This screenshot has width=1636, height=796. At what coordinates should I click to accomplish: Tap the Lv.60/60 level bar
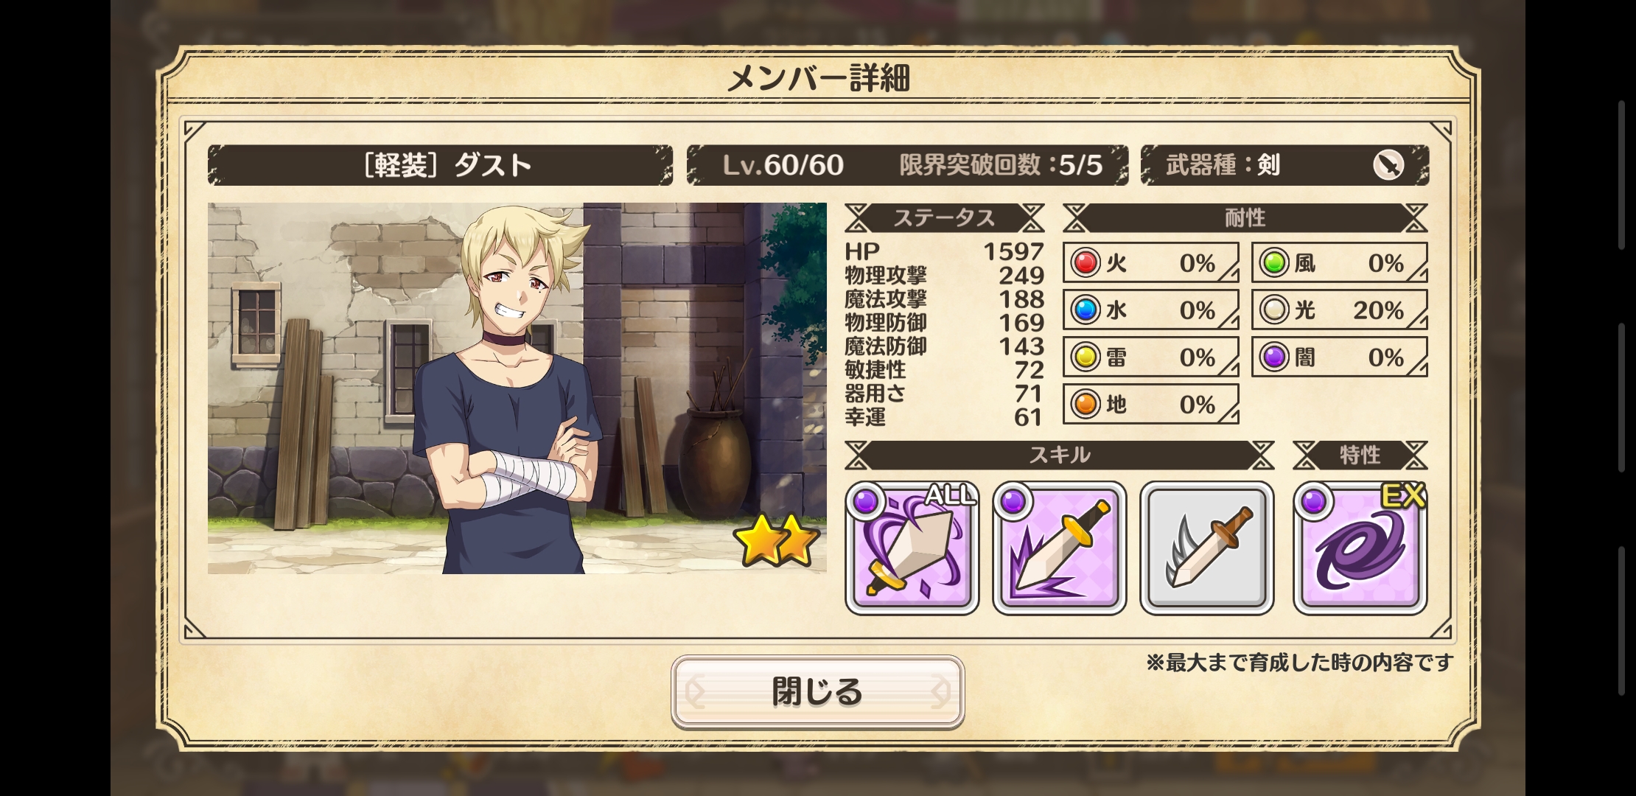907,164
